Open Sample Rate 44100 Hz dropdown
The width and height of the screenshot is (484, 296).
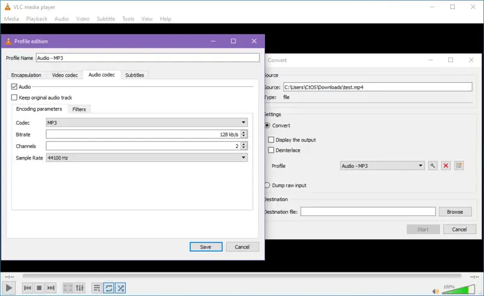pyautogui.click(x=146, y=158)
